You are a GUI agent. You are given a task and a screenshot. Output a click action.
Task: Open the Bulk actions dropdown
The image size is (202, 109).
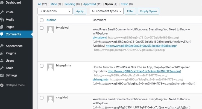pyautogui.click(x=55, y=11)
